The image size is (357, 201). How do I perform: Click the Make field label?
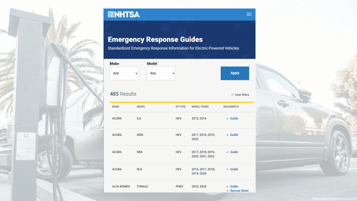[114, 64]
